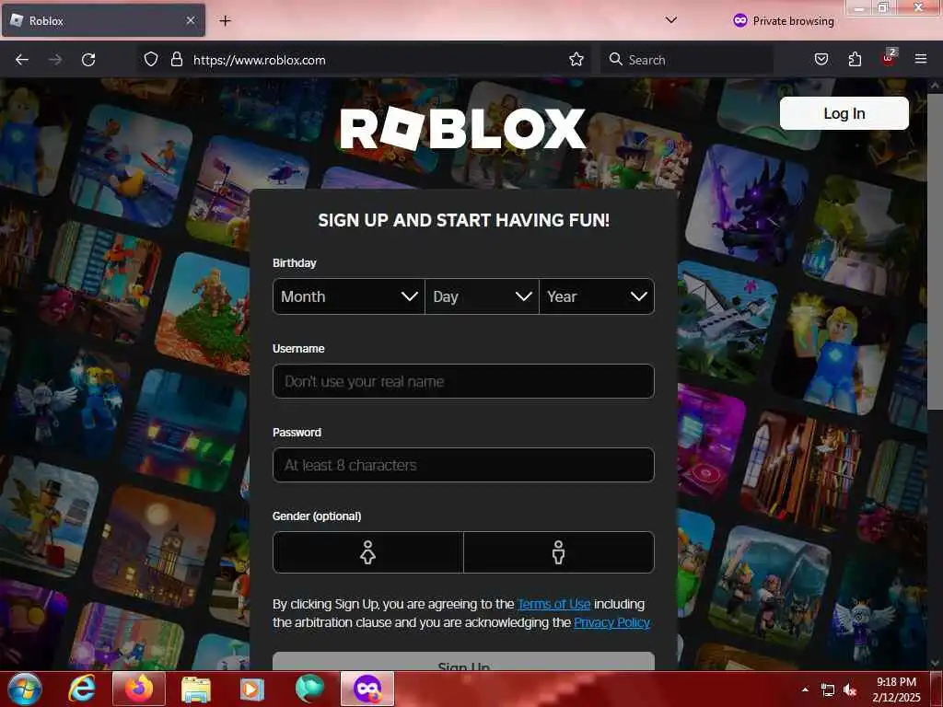The height and width of the screenshot is (707, 943).
Task: Click the taskbar clock showing 9:18 PM
Action: pos(896,690)
